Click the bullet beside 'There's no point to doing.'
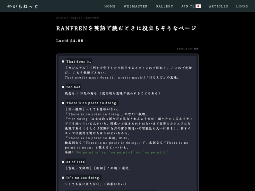Image resolution: width=255 pixels, height=191 pixels. pyautogui.click(x=63, y=103)
